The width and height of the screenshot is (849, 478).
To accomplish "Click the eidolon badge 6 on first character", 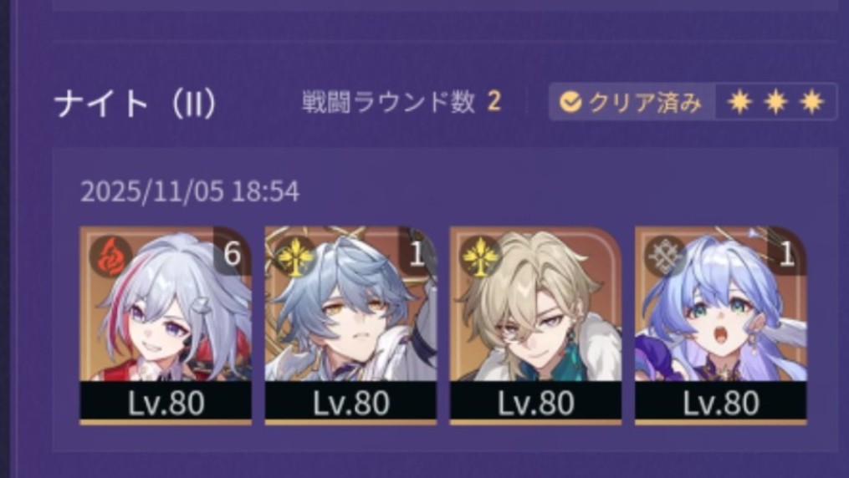I will [x=233, y=253].
